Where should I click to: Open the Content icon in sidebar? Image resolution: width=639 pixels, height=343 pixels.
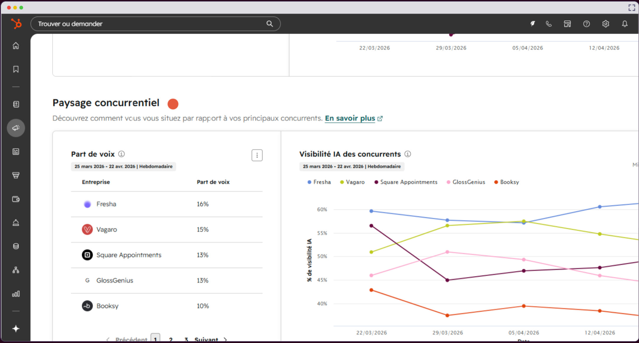pos(16,152)
